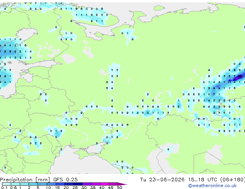
Task: Click the 'Precipitation [mm]' title text
Action: (25, 180)
